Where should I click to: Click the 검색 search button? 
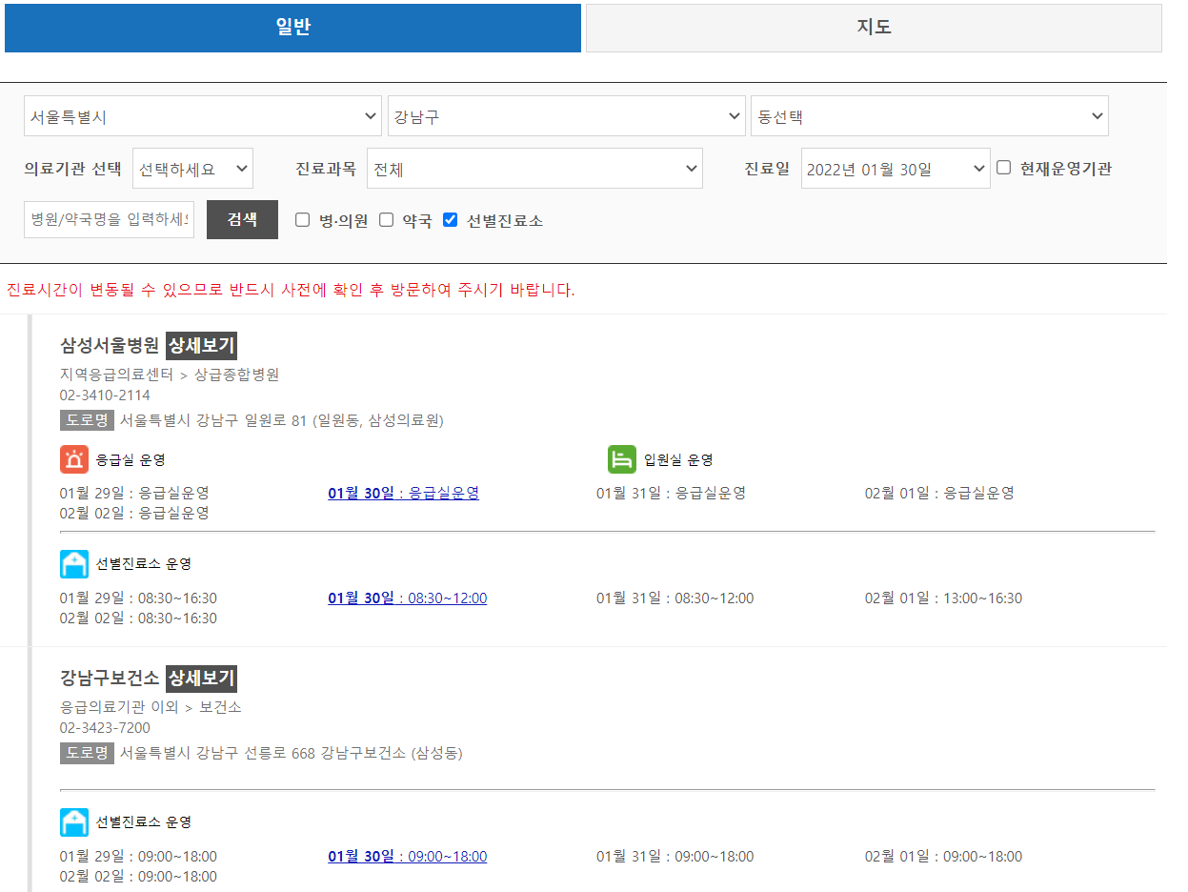point(242,219)
